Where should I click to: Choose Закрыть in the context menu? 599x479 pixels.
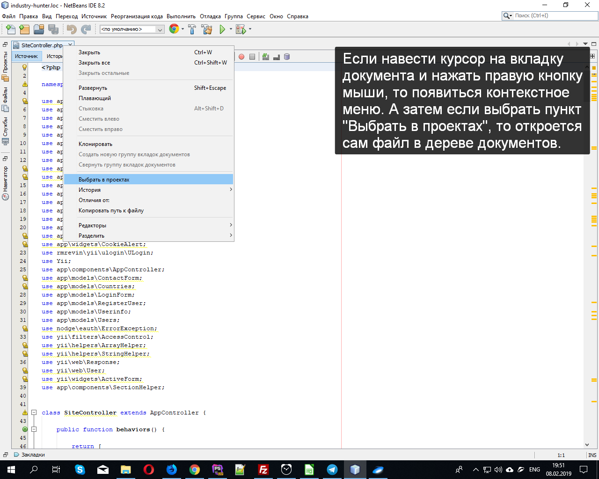click(x=148, y=52)
